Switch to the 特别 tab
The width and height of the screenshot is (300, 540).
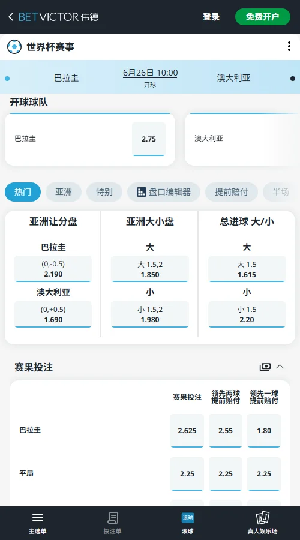[x=104, y=192]
